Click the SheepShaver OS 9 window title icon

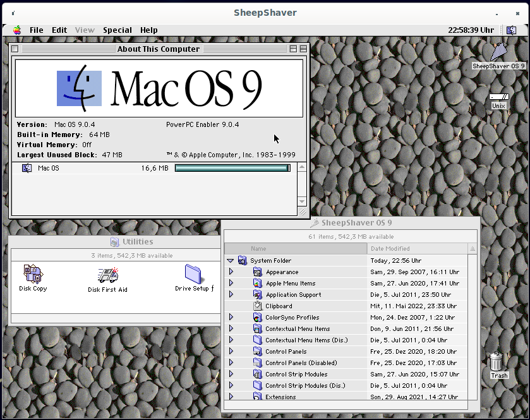[x=315, y=223]
